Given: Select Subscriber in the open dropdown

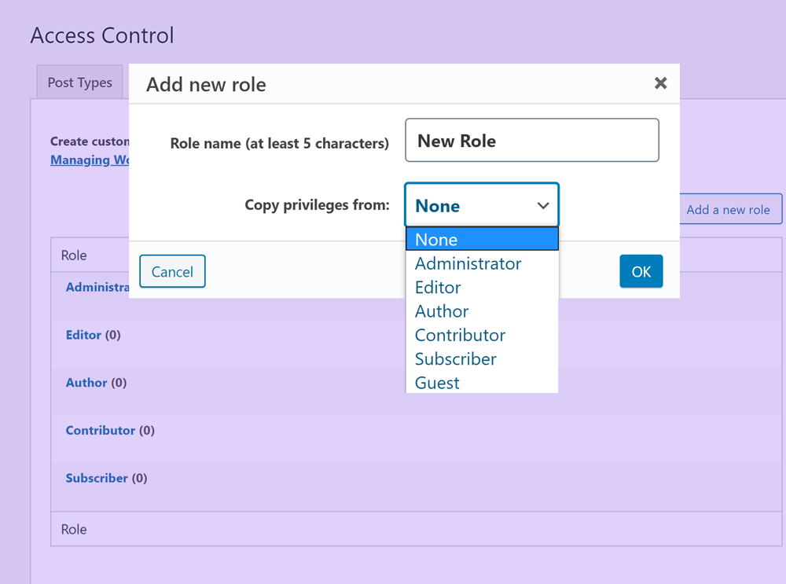Looking at the screenshot, I should (456, 358).
